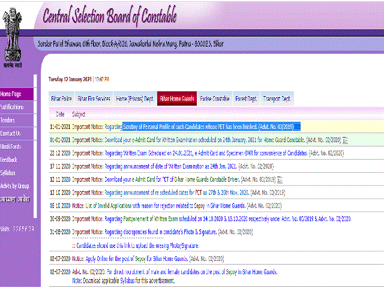Click the date '31-08-2020'
Screen dimensions: 384x288
(x=60, y=232)
